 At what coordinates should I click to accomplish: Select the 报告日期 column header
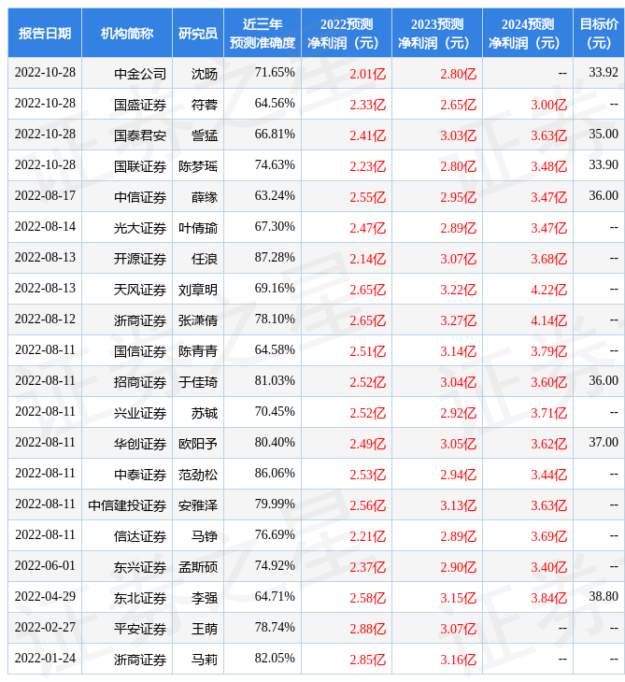point(45,33)
